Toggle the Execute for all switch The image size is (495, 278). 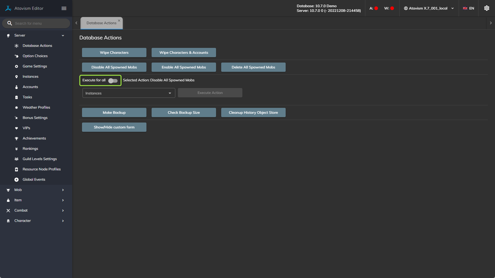(113, 81)
